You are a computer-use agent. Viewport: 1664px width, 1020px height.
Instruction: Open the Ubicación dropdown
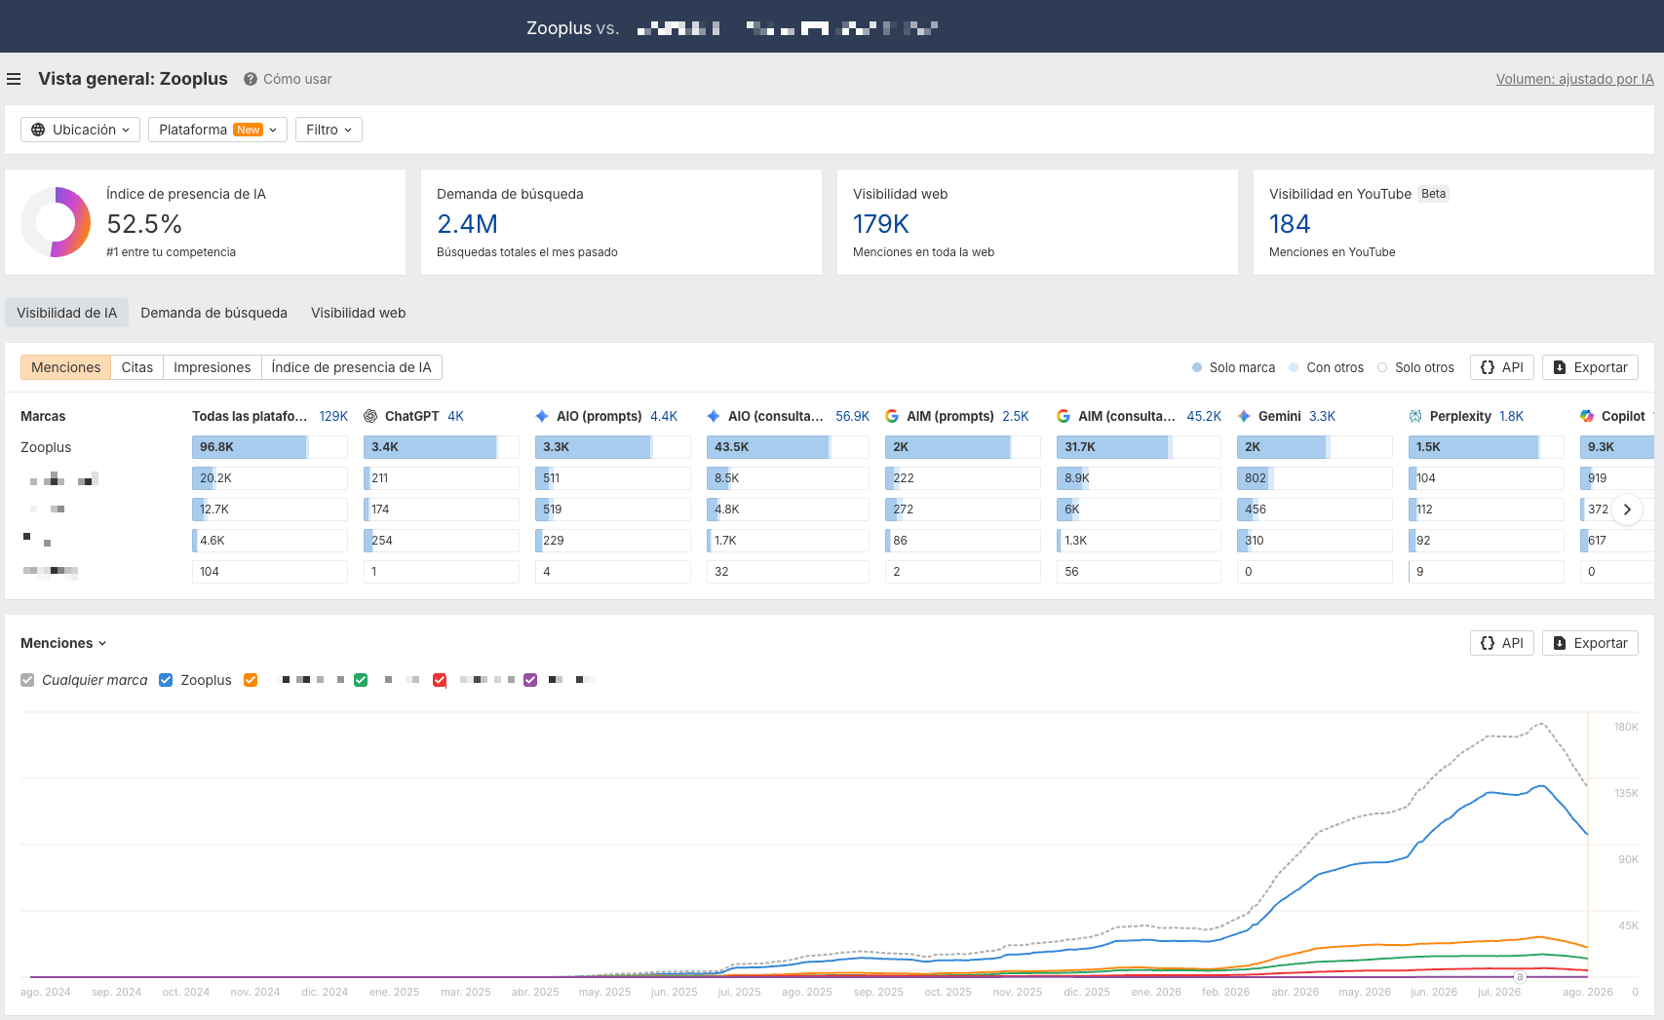(x=80, y=130)
